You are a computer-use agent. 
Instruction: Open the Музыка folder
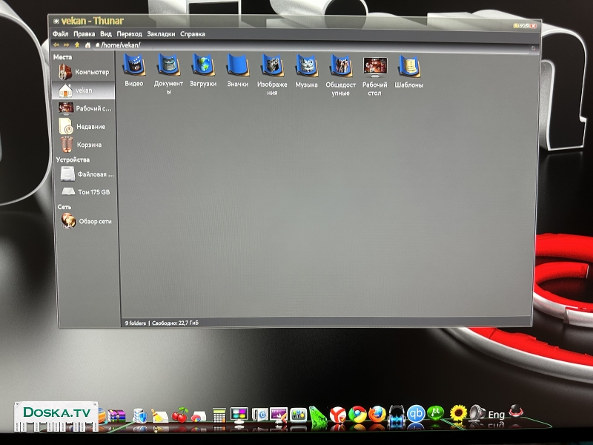coord(306,70)
